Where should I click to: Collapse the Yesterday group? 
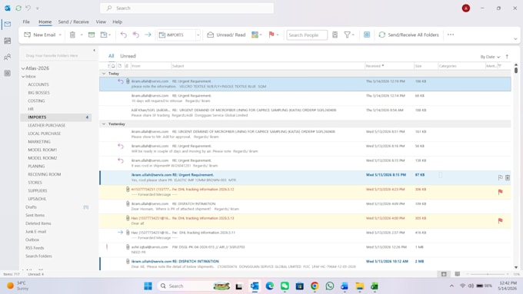coord(104,124)
